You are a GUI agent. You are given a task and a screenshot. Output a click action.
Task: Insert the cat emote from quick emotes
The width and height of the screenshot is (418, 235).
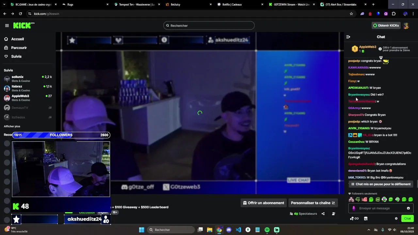pos(351,199)
